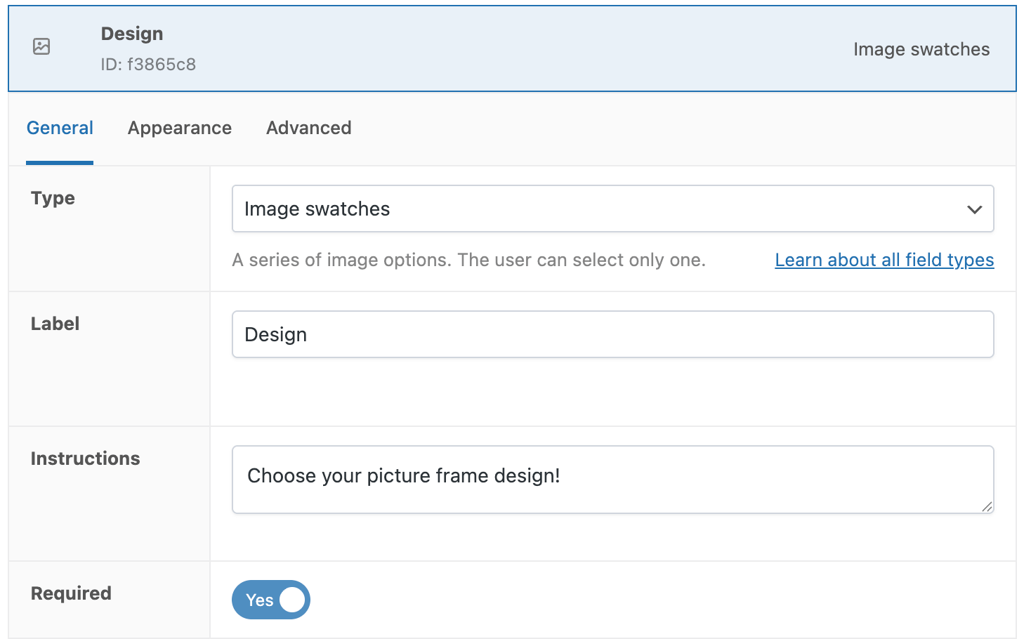The height and width of the screenshot is (639, 1031).
Task: Click the Design text in the Label field
Action: (275, 334)
